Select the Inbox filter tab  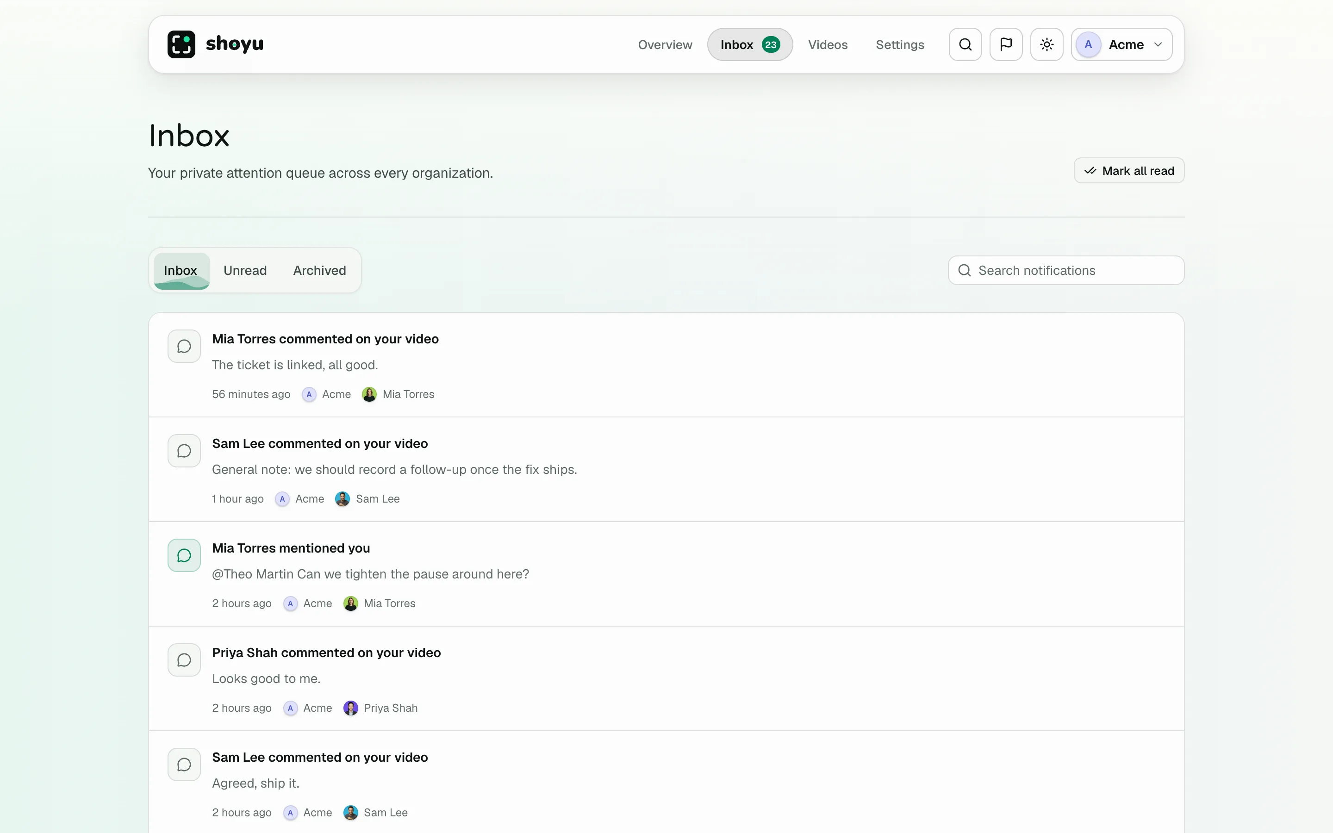pyautogui.click(x=181, y=271)
